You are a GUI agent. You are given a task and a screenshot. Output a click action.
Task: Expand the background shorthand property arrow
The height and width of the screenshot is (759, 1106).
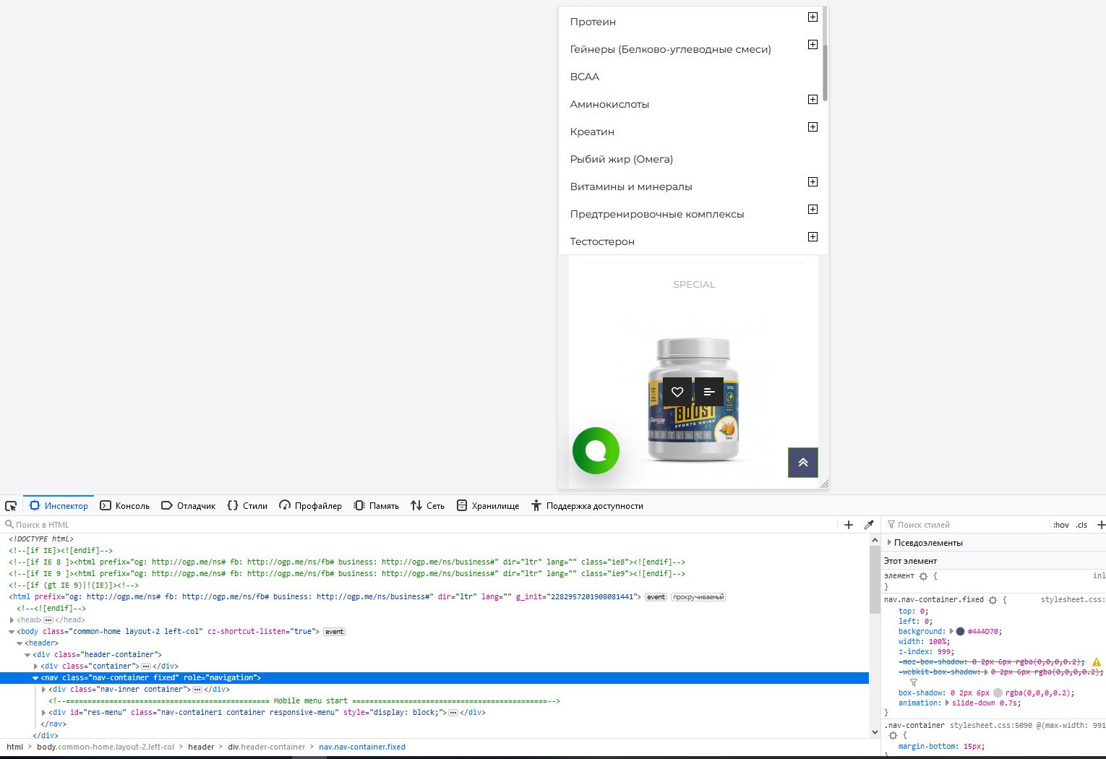[951, 631]
